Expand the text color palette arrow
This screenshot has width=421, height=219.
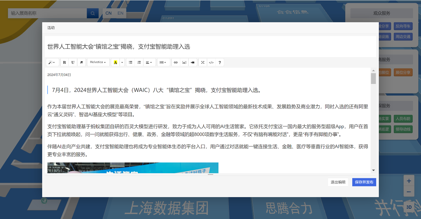(x=122, y=62)
